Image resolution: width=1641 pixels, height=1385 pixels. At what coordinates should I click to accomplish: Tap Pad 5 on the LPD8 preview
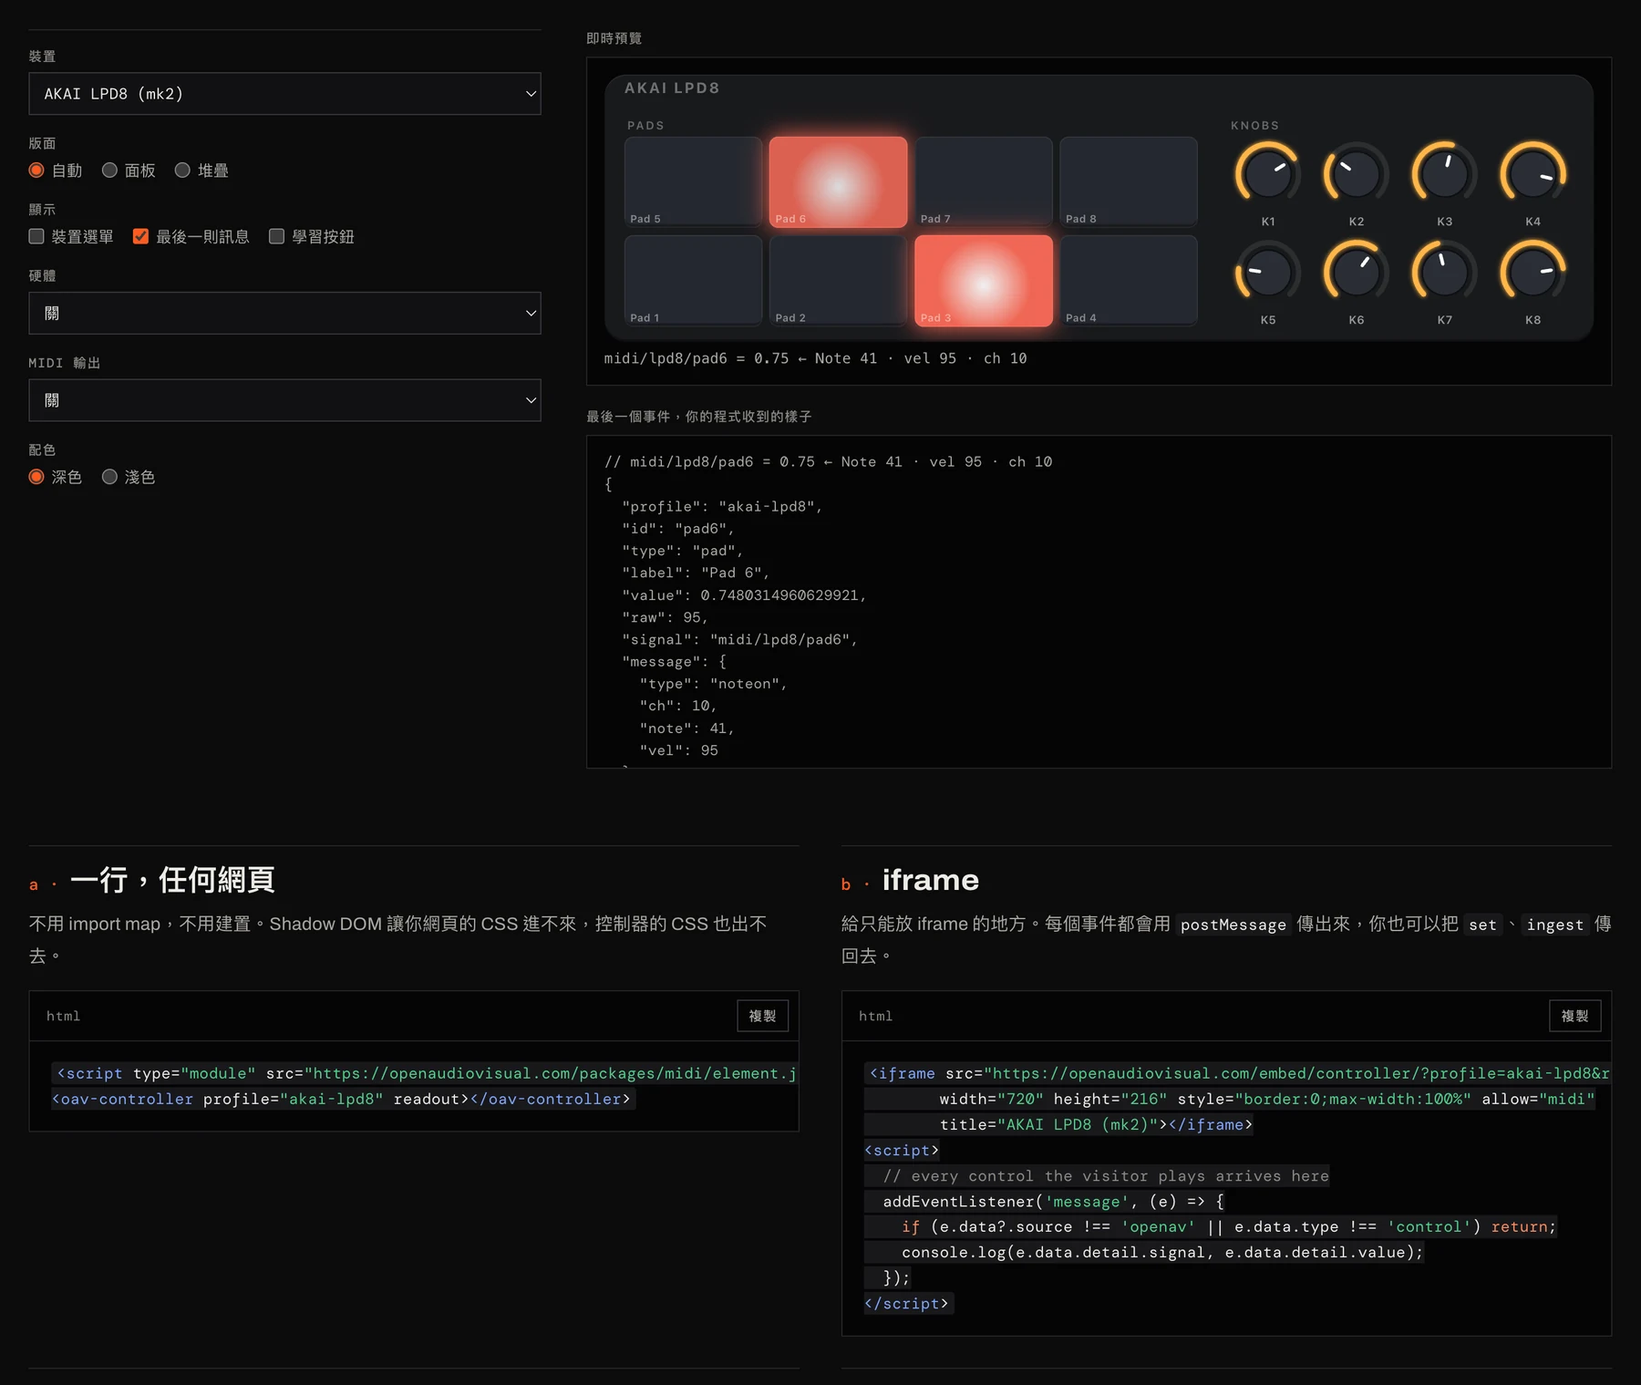point(693,181)
